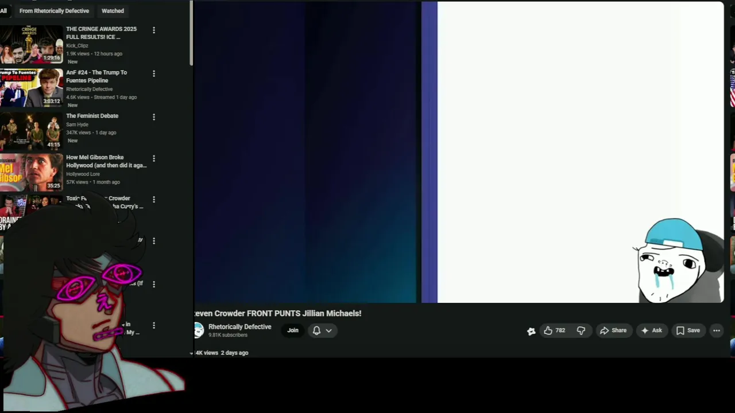Image resolution: width=735 pixels, height=413 pixels.
Task: Open How Mel Gibson Broke Hollywood title
Action: [x=106, y=161]
